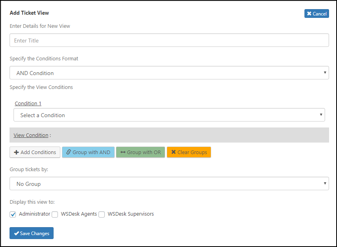Image resolution: width=337 pixels, height=247 pixels.
Task: Open the No Group dropdown
Action: (169, 184)
